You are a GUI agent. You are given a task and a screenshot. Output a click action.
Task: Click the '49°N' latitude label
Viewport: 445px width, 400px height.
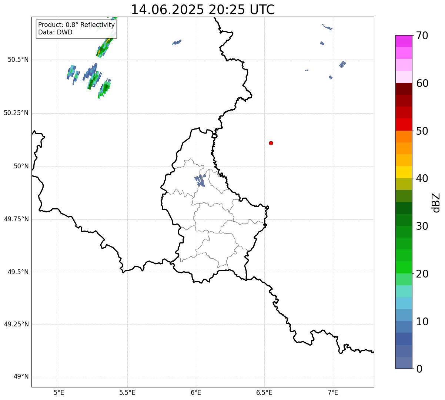(21, 377)
